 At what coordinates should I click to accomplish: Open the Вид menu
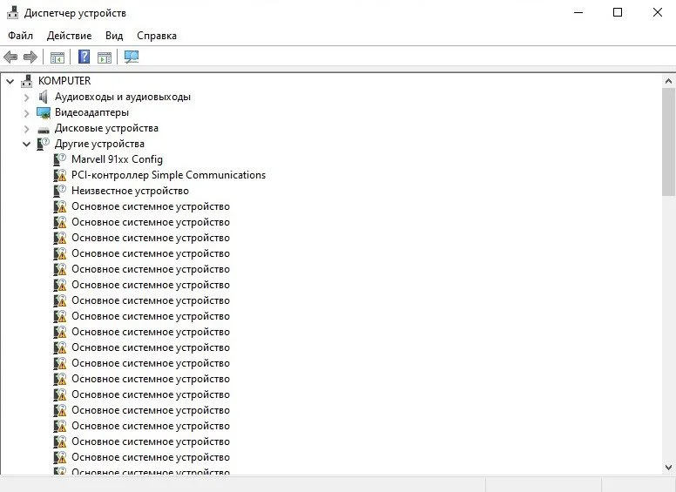(114, 36)
